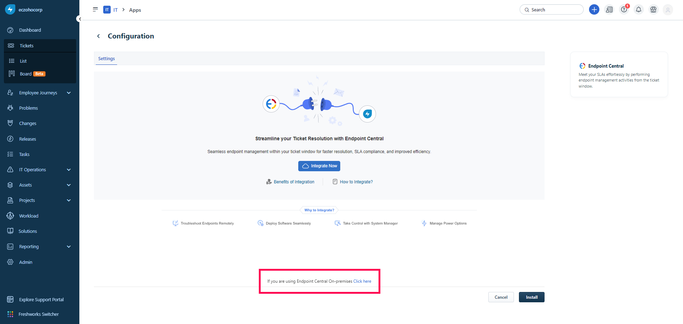Expand the Reporting chevron
Viewport: 683px width, 324px height.
(x=69, y=247)
